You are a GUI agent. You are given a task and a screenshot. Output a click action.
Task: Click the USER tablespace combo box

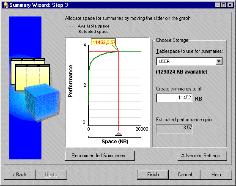pos(189,61)
